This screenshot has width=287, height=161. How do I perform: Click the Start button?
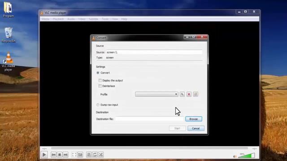tap(177, 128)
